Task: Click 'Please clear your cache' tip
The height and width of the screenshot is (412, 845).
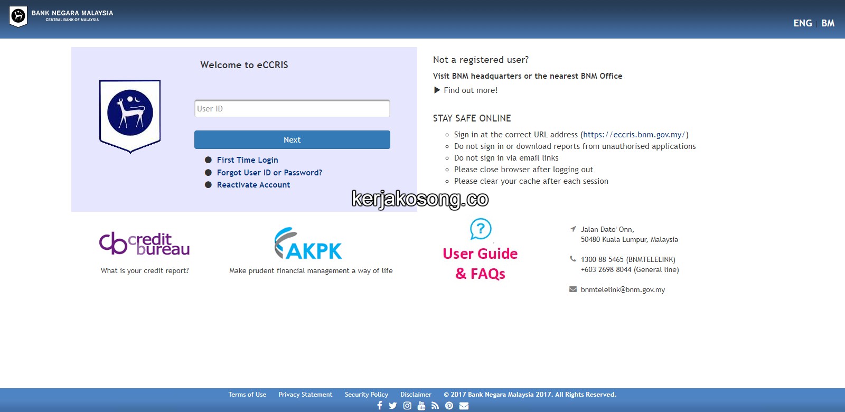Action: point(531,181)
